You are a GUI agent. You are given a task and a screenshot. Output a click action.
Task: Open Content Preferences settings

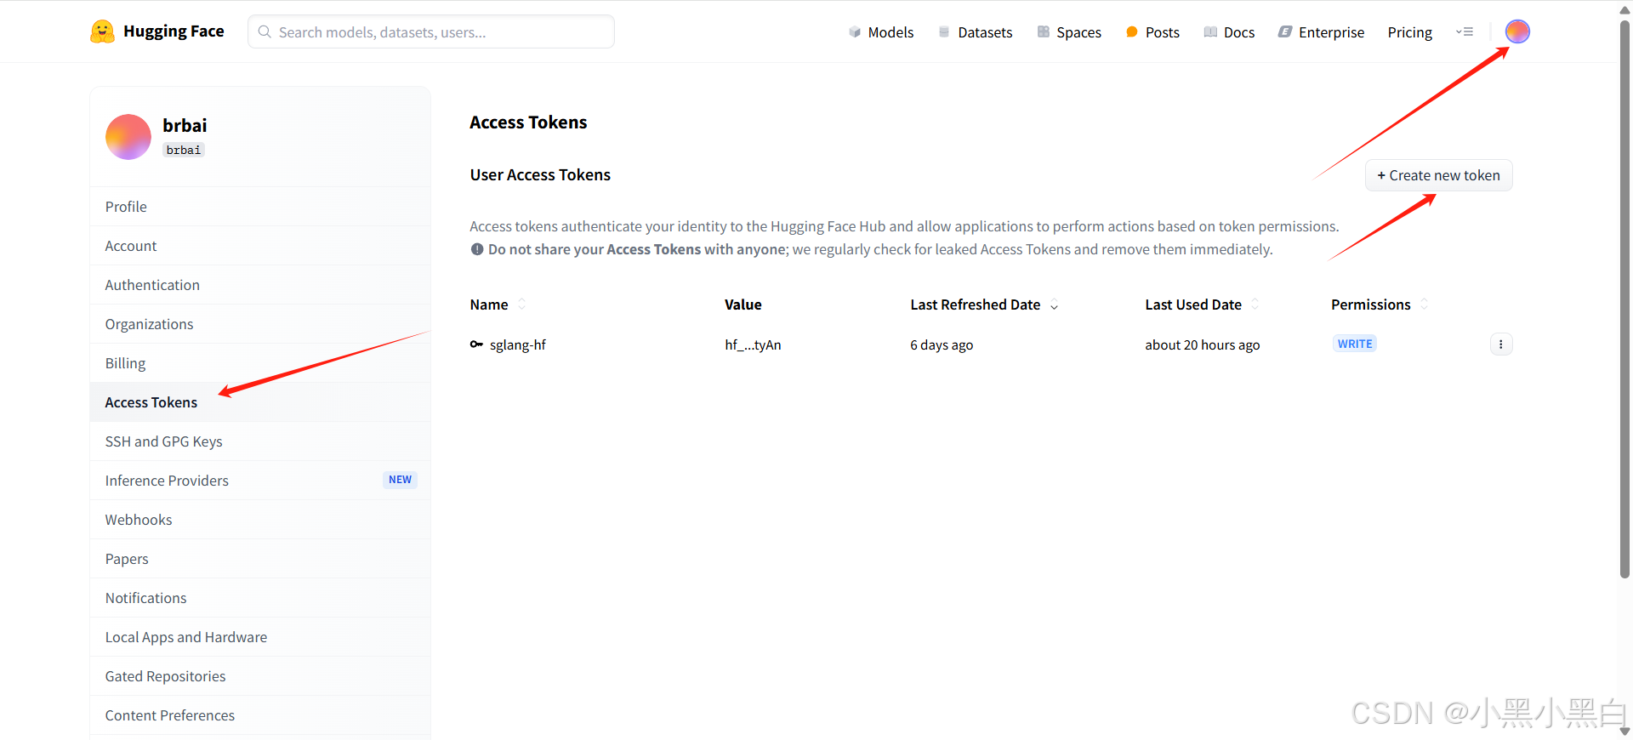tap(260, 715)
